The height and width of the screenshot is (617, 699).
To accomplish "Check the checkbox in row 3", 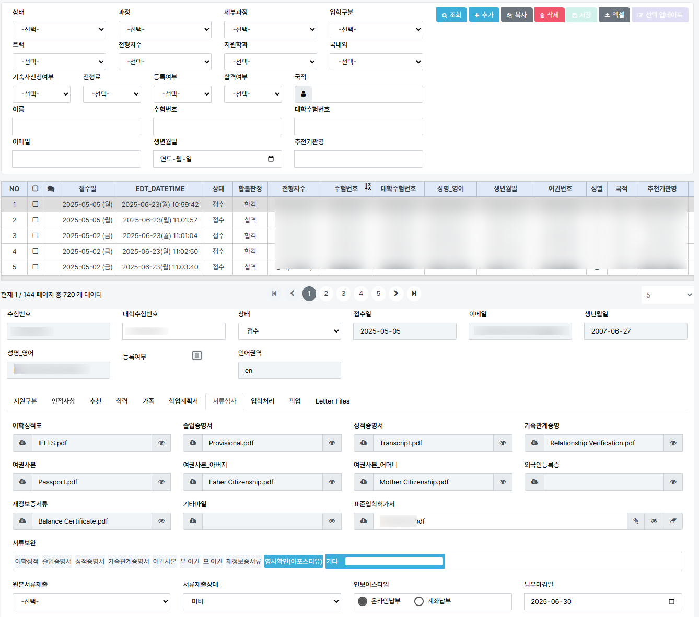I will tap(36, 235).
